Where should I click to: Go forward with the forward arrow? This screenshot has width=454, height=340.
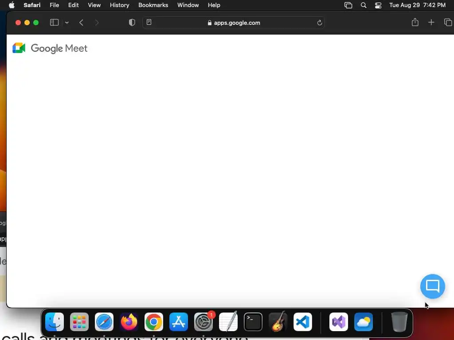[x=97, y=23]
